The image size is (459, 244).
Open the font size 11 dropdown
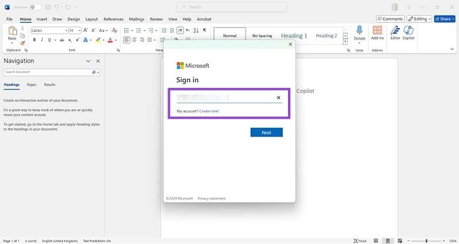[79, 30]
